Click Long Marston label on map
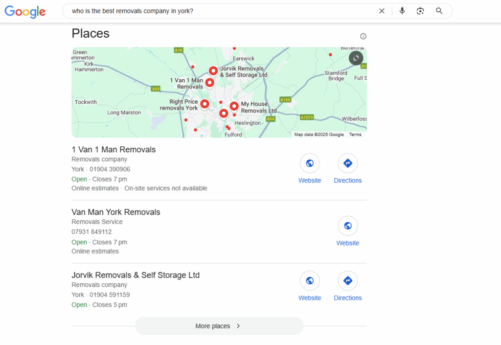The height and width of the screenshot is (345, 501). pos(124,113)
